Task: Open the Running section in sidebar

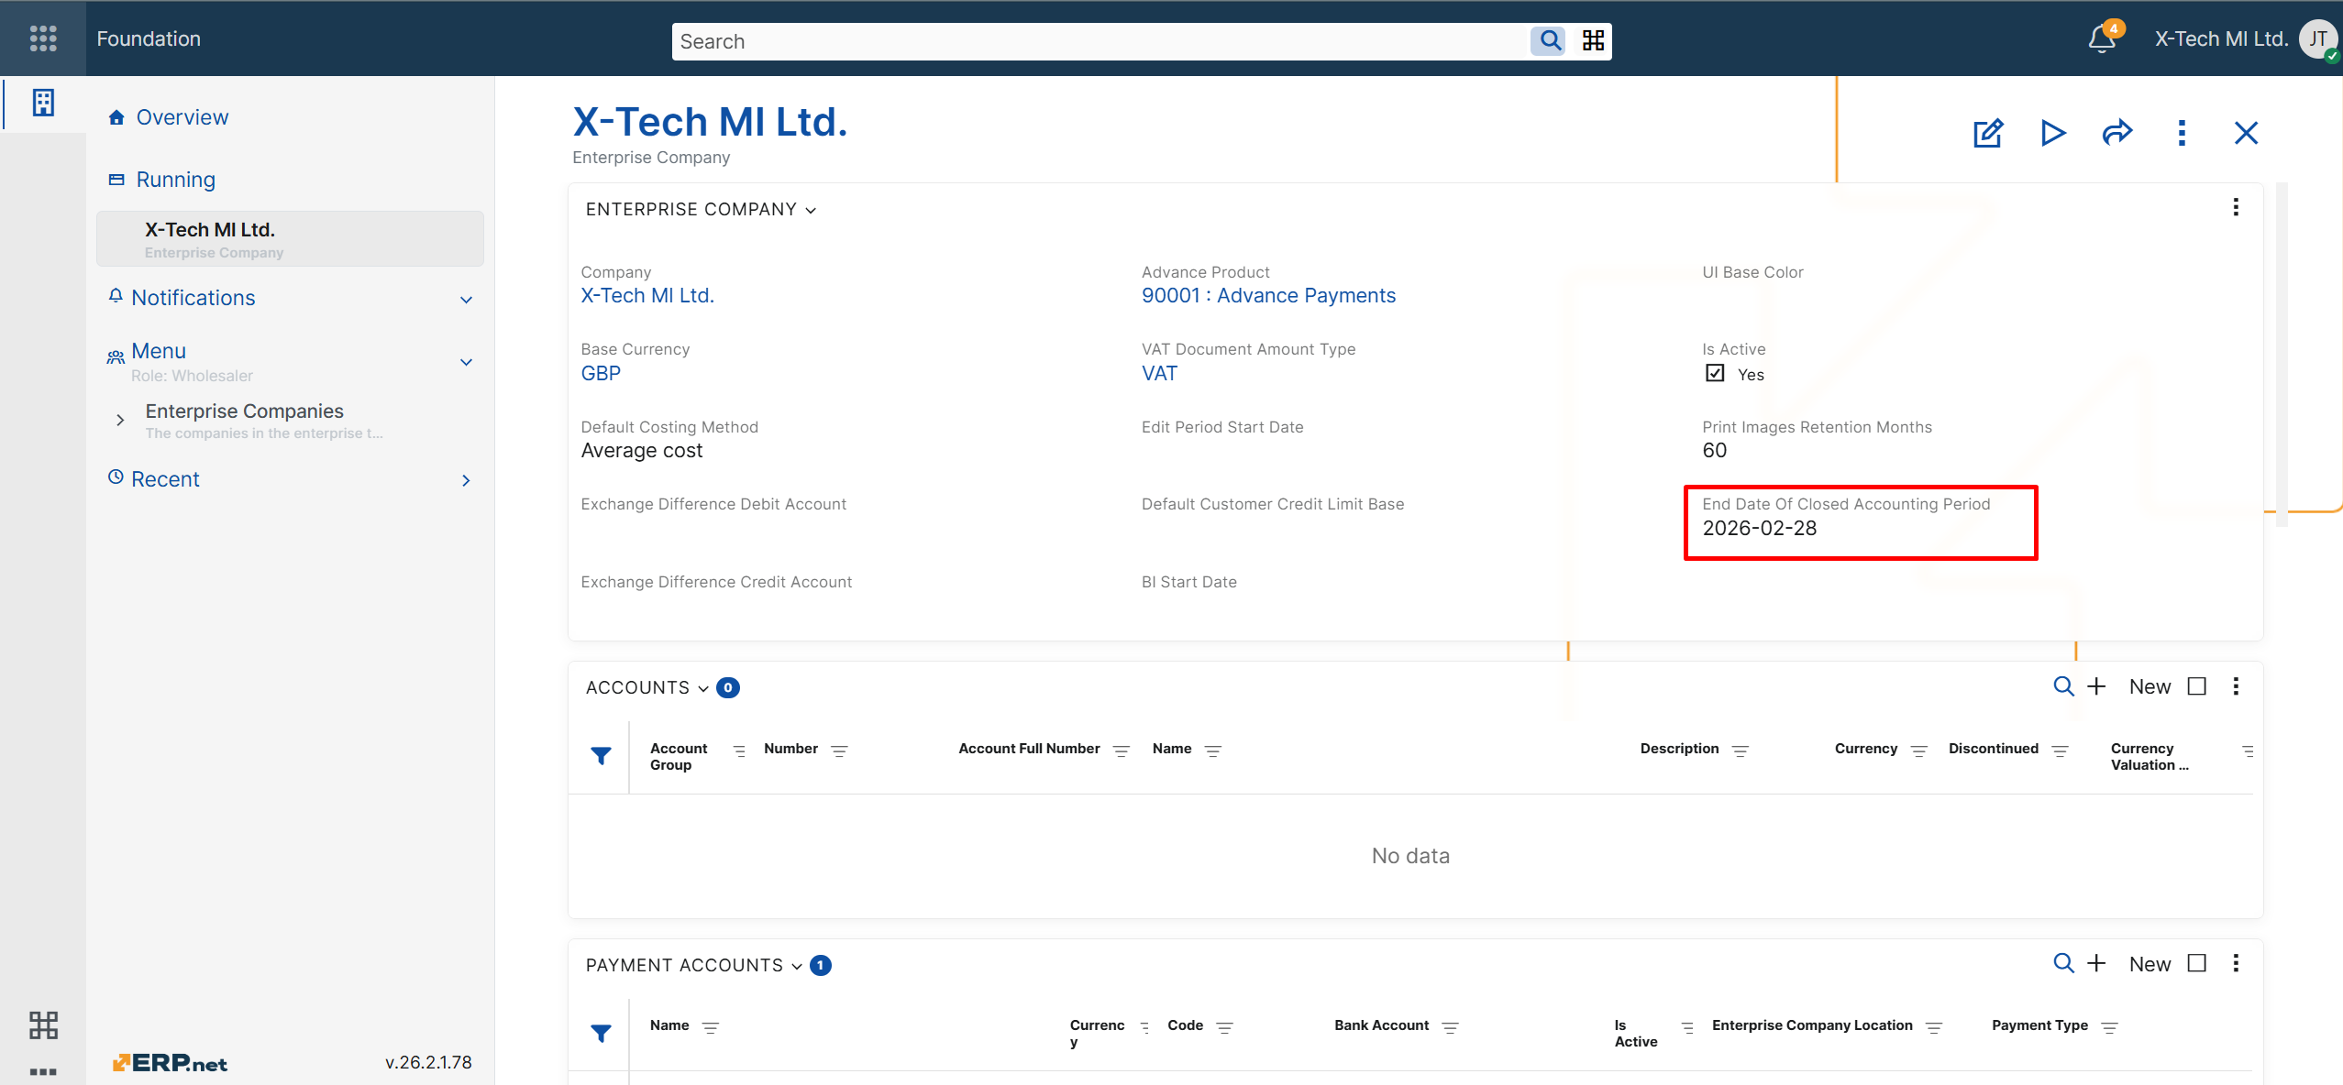Action: pos(176,180)
